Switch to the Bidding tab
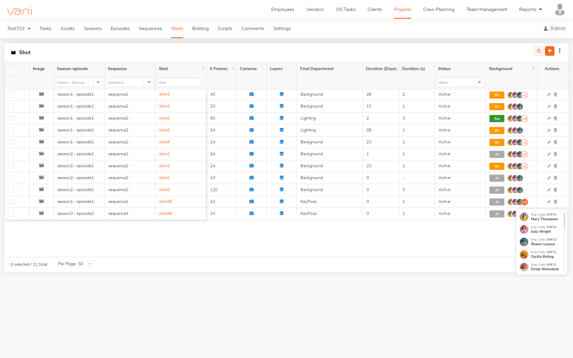The image size is (573, 358). point(200,28)
